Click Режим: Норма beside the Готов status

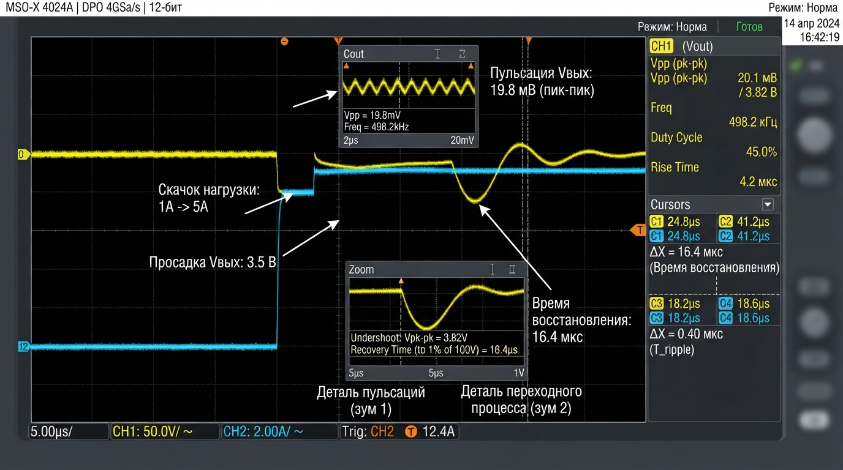coord(672,27)
